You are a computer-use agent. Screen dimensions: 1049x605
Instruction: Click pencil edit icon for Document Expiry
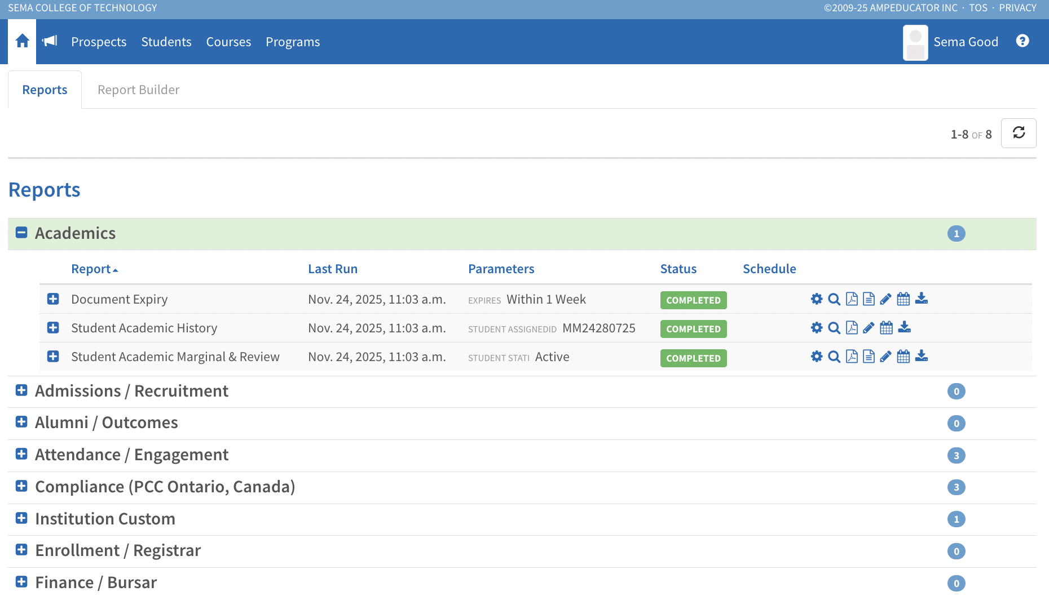point(885,299)
